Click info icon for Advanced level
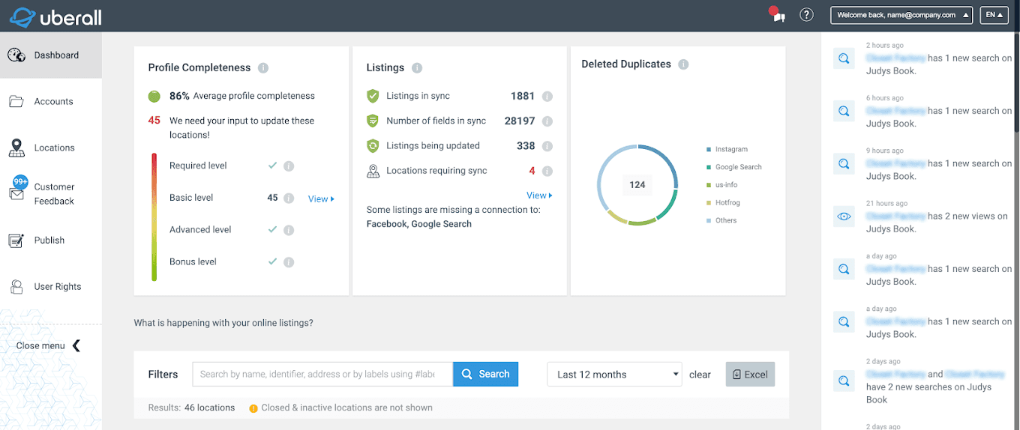The image size is (1020, 430). pyautogui.click(x=289, y=231)
